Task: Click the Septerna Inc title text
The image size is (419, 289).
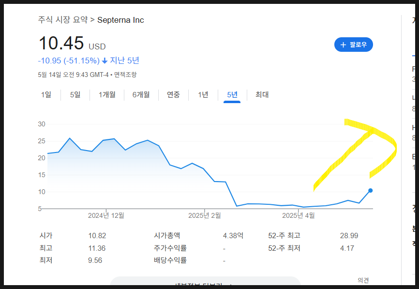Action: pos(120,20)
